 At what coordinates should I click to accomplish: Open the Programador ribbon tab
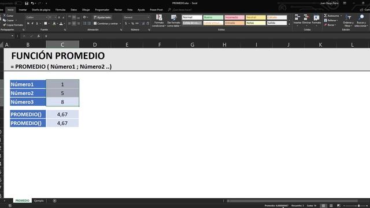102,10
